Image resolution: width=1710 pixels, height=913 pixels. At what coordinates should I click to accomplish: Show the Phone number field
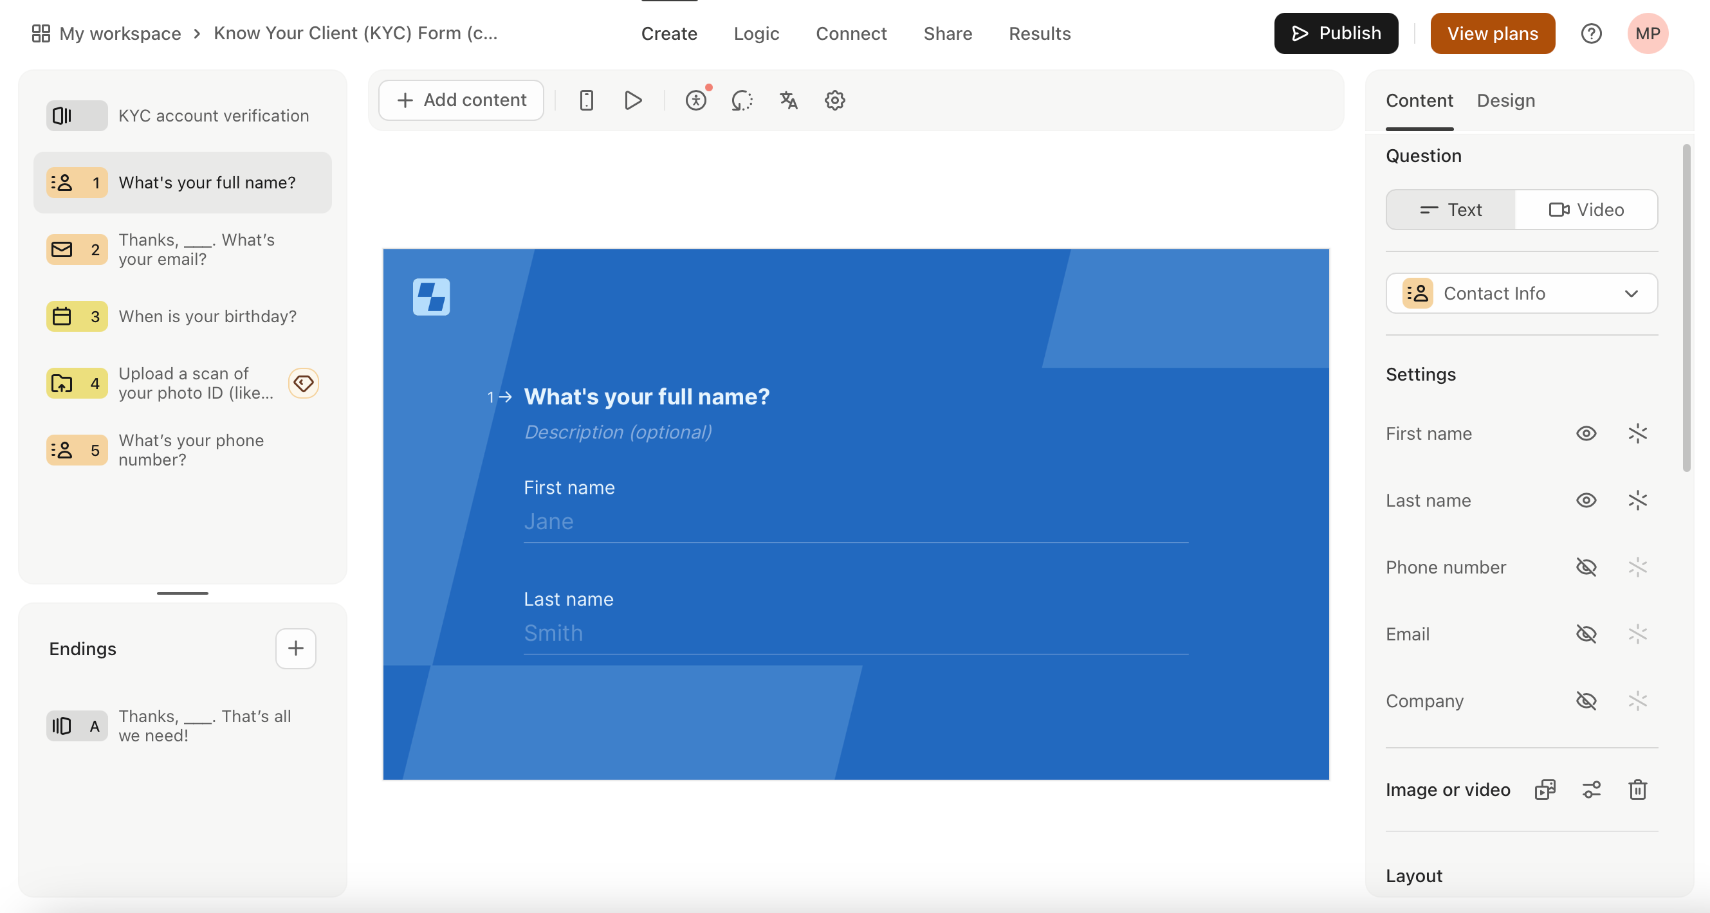1586,567
